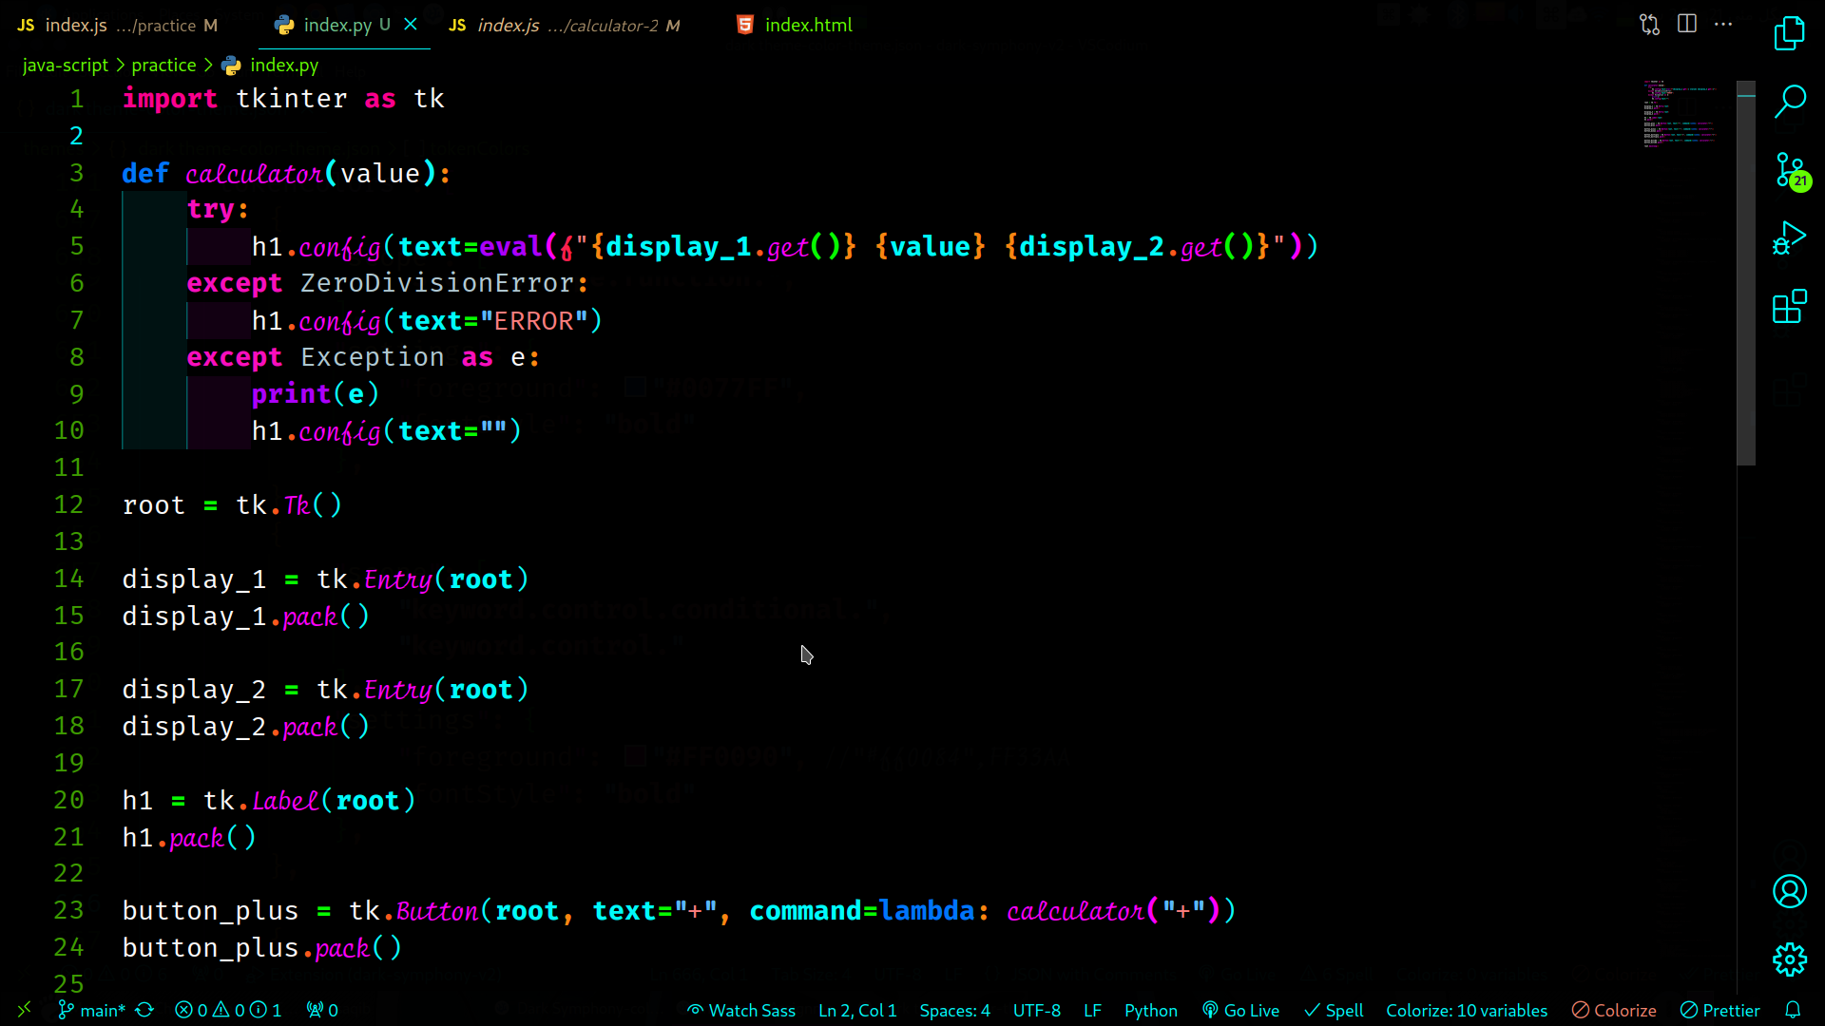Open the Explorer panel icon

1789,34
